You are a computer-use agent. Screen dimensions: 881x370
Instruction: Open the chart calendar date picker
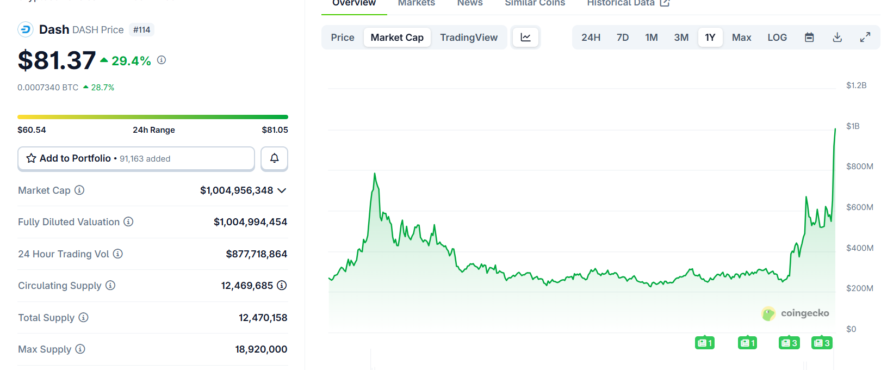809,38
